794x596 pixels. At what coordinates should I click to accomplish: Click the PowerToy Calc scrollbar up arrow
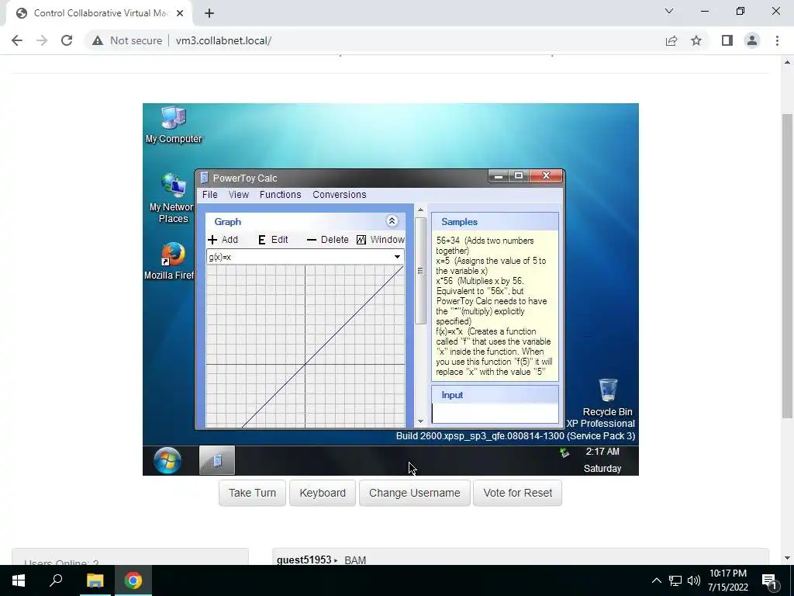(420, 210)
